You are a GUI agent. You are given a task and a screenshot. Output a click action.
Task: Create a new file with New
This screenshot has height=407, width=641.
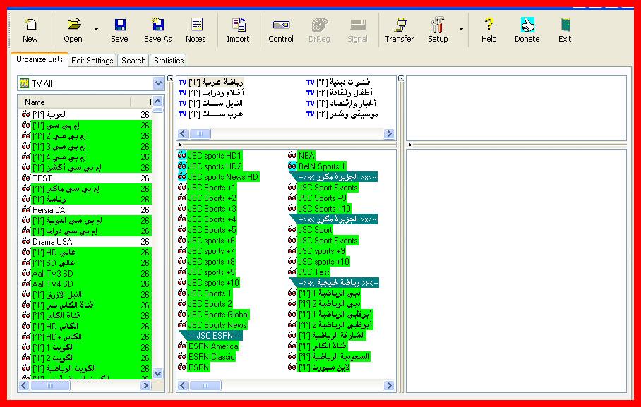coord(30,30)
